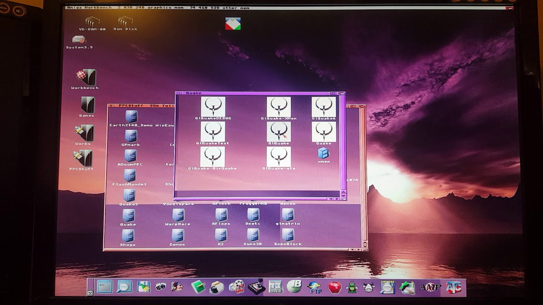Open GlQuakeDEBUG in the Quake window
Image resolution: width=543 pixels, height=305 pixels.
coord(213,107)
